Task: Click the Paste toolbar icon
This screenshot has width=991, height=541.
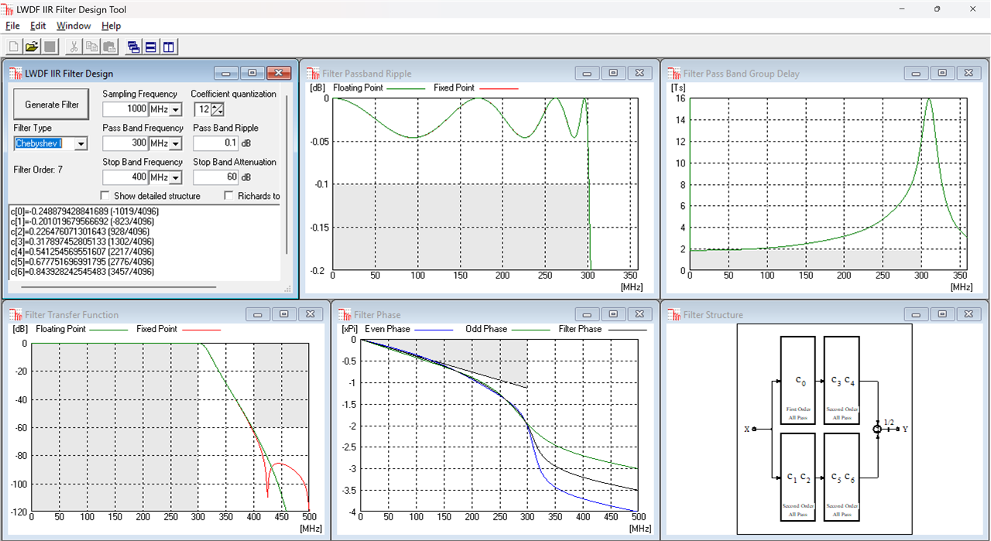Action: pyautogui.click(x=109, y=46)
